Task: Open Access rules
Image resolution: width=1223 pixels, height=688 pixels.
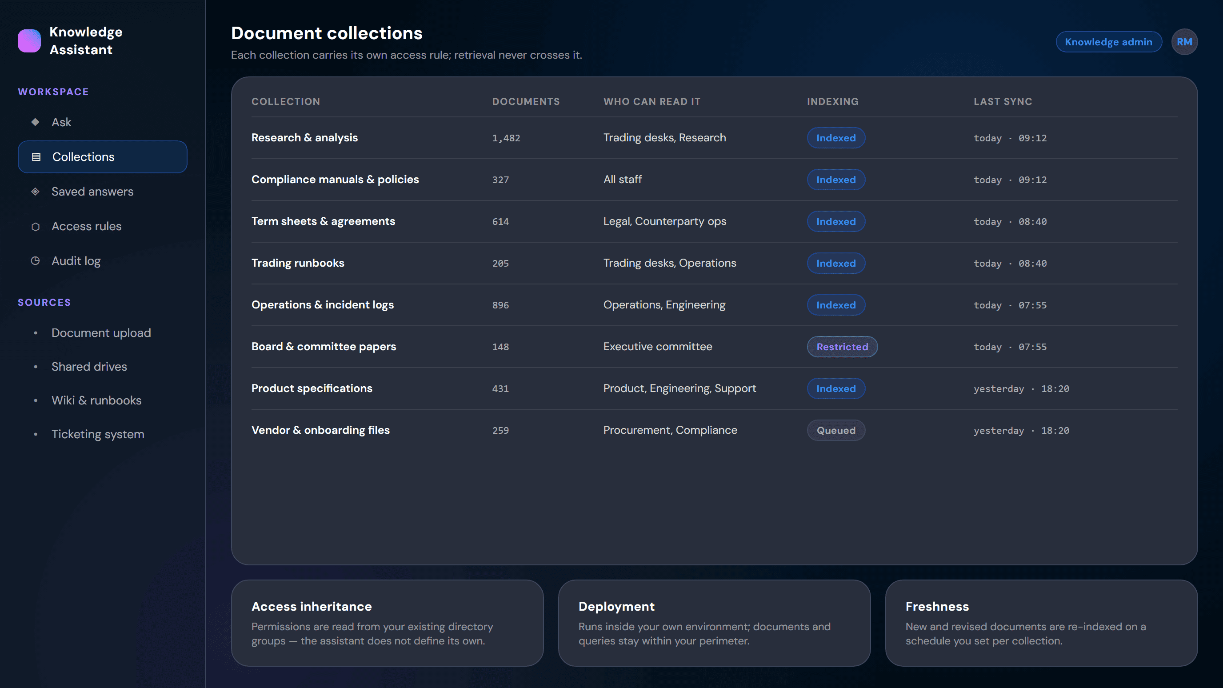Action: (x=103, y=227)
